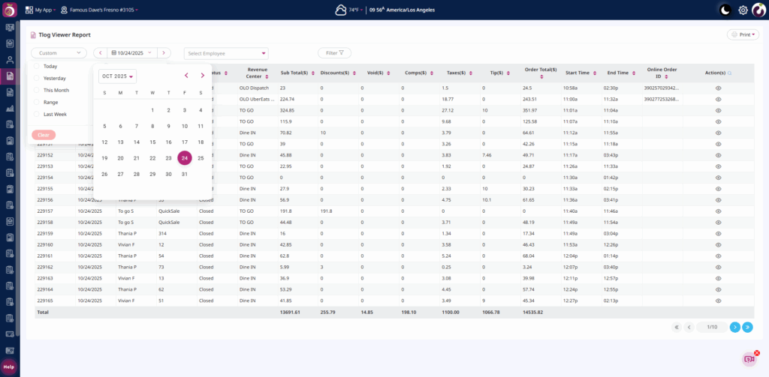The height and width of the screenshot is (377, 769).
Task: Choose the Last Week radio option
Action: pos(38,114)
